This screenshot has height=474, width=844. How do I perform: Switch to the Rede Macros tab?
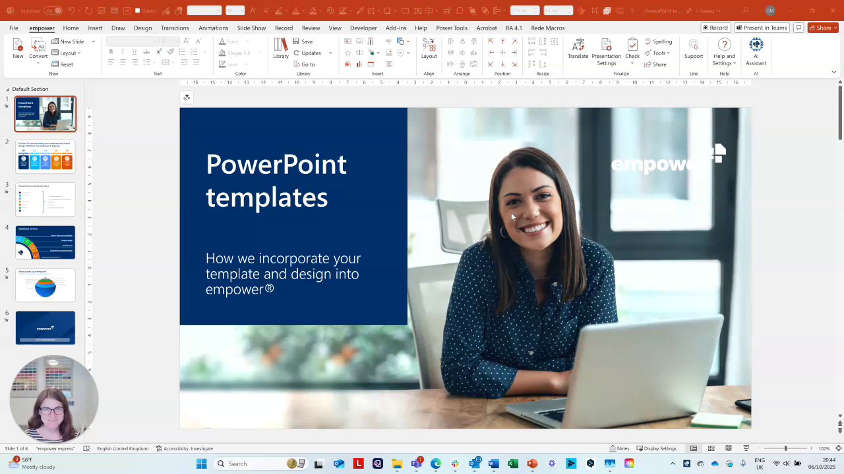548,28
